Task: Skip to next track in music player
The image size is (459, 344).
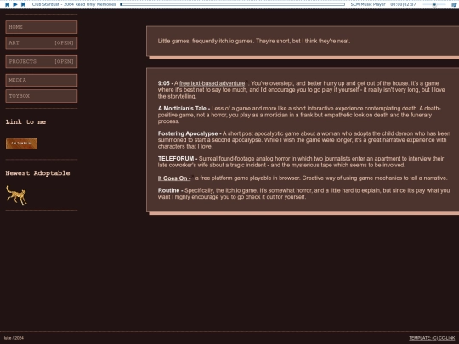Action: pyautogui.click(x=23, y=4)
